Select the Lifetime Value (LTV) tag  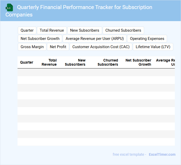tap(153, 47)
